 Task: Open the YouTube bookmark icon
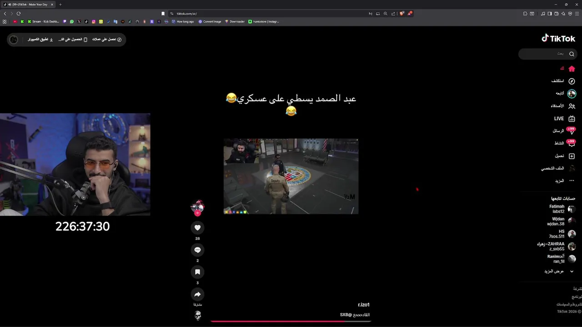tap(15, 21)
